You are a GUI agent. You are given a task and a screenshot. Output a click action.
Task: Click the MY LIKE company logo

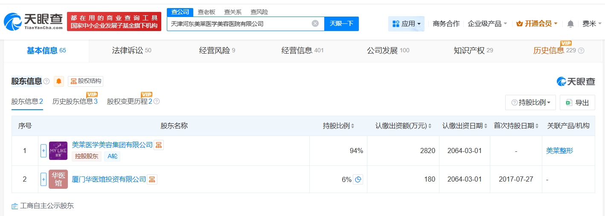[58, 151]
